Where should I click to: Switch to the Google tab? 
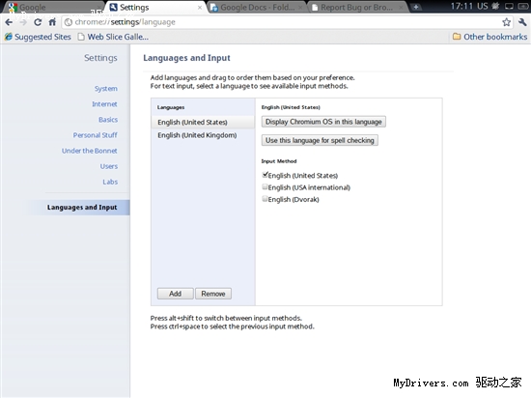[54, 7]
